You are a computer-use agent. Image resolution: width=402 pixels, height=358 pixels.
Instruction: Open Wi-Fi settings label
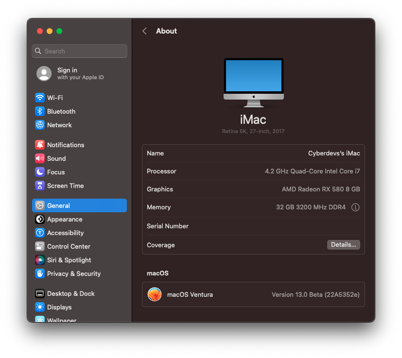click(55, 98)
